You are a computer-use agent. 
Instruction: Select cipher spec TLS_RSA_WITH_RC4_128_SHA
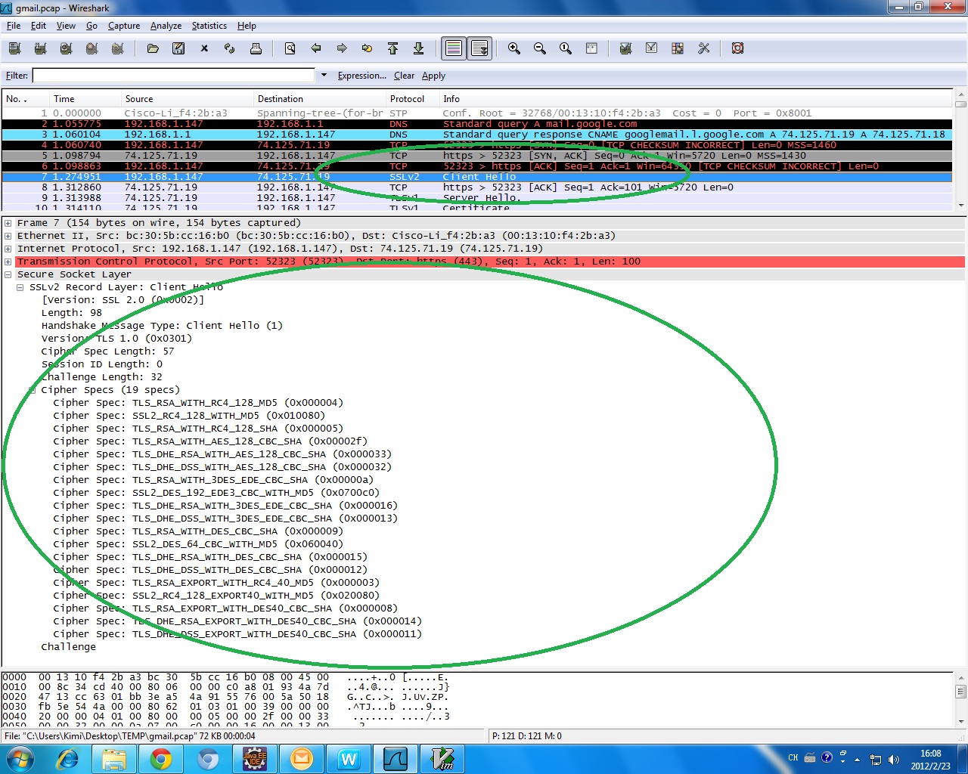197,429
